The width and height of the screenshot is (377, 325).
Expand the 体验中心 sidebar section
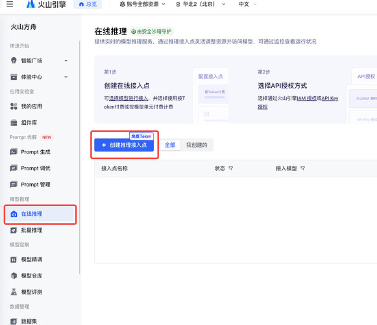pyautogui.click(x=66, y=77)
